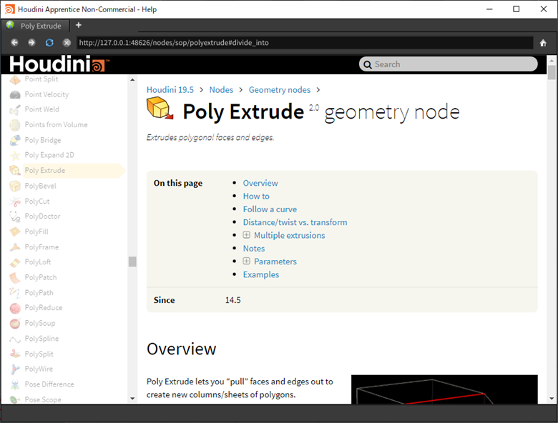Open the Nodes breadcrumb link
This screenshot has height=423, width=558.
(221, 90)
